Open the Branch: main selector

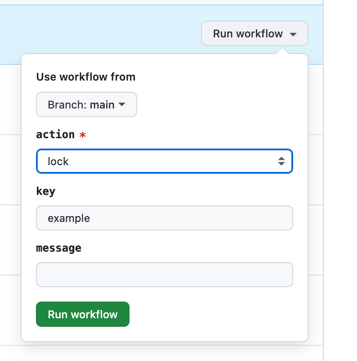86,104
